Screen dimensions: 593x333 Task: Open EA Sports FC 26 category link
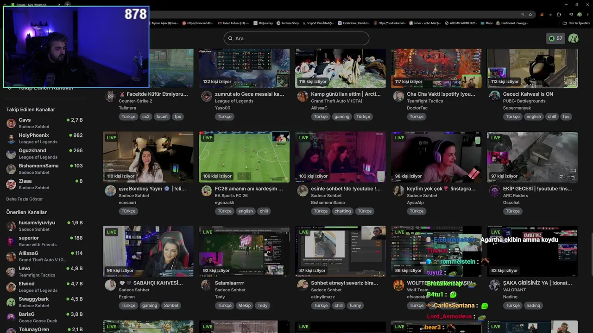coord(231,195)
